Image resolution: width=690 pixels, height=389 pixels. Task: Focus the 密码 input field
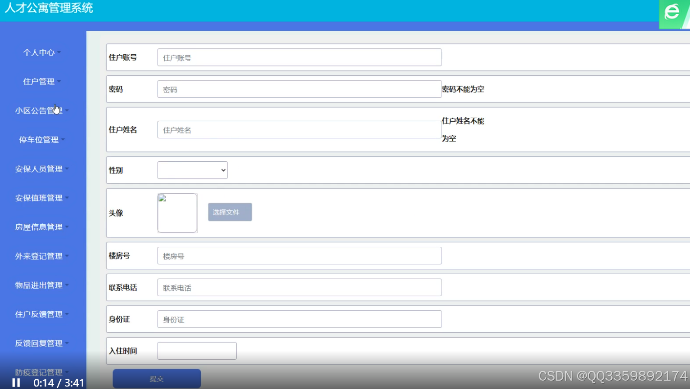[x=299, y=89]
